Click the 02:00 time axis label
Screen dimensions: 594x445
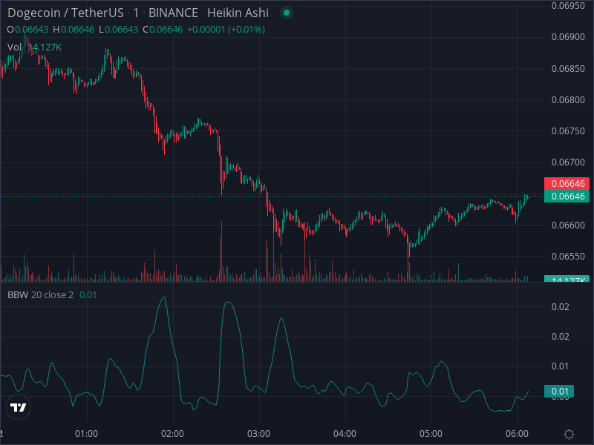tap(173, 434)
